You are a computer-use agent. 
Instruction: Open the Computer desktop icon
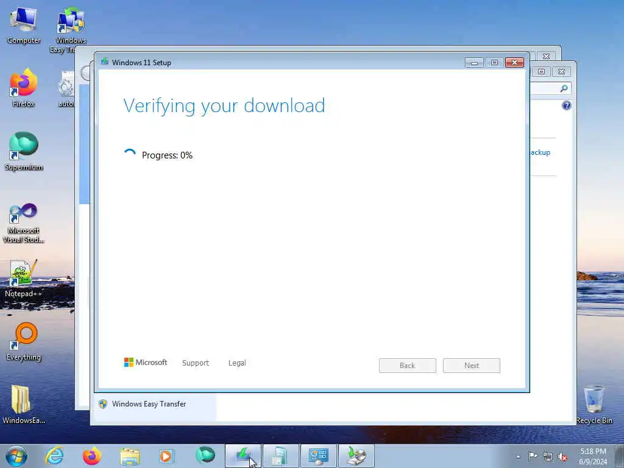pos(24,24)
